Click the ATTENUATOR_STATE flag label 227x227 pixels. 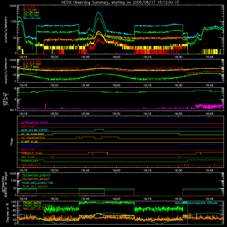point(34,123)
